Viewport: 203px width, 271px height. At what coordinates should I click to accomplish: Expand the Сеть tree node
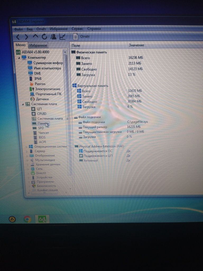pos(28,169)
